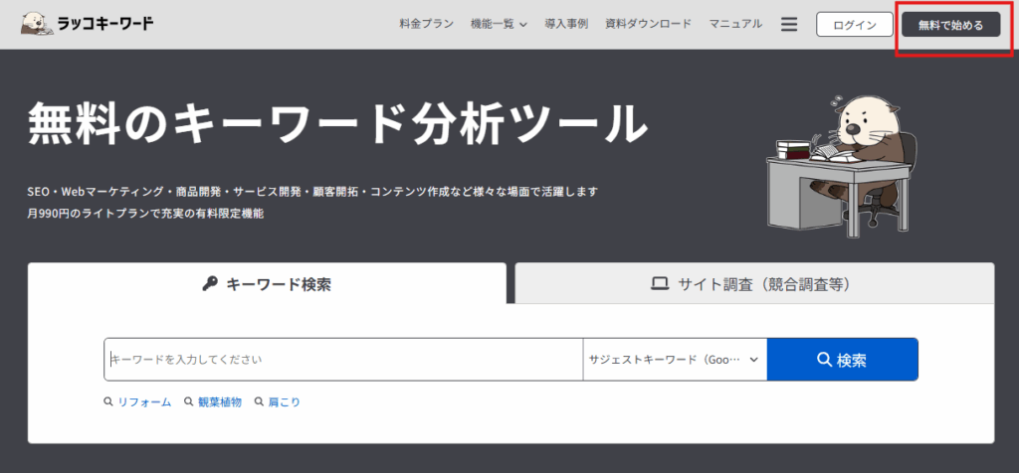
Task: Open the サジェストキーワード search type dropdown
Action: pyautogui.click(x=675, y=359)
